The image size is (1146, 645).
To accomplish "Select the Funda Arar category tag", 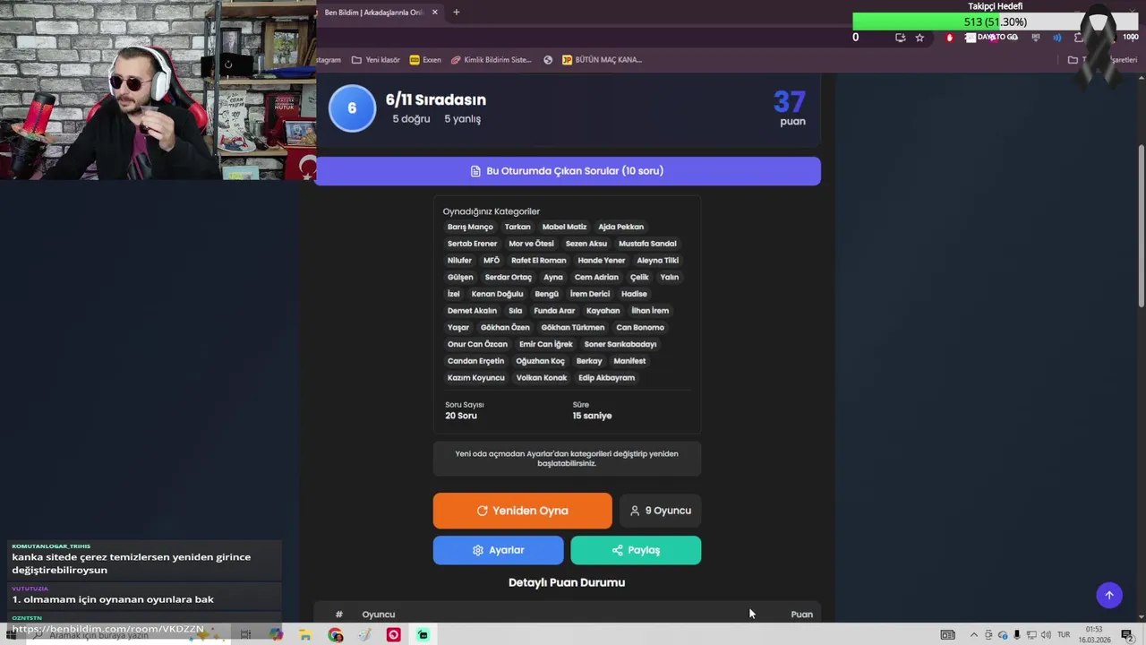I will coord(554,311).
